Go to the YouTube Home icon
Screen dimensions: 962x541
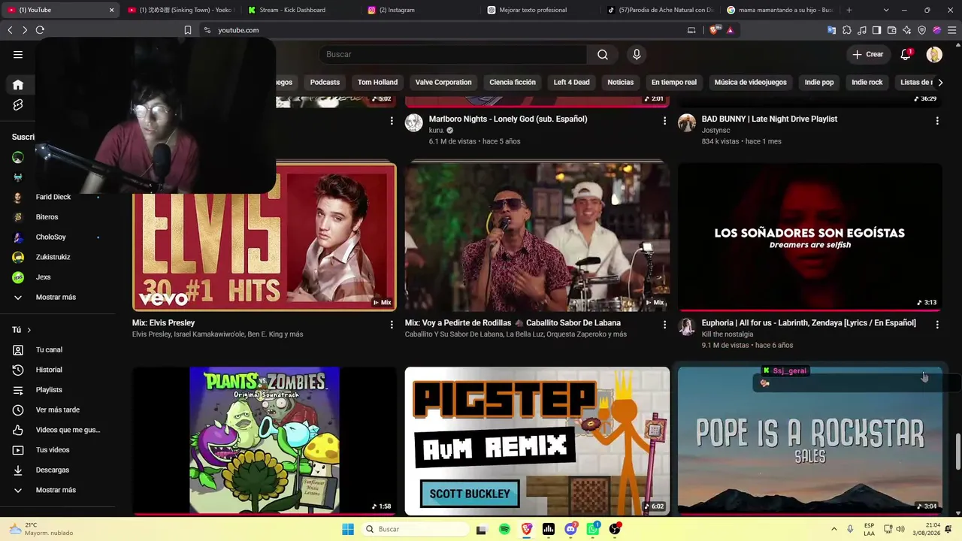(x=18, y=85)
